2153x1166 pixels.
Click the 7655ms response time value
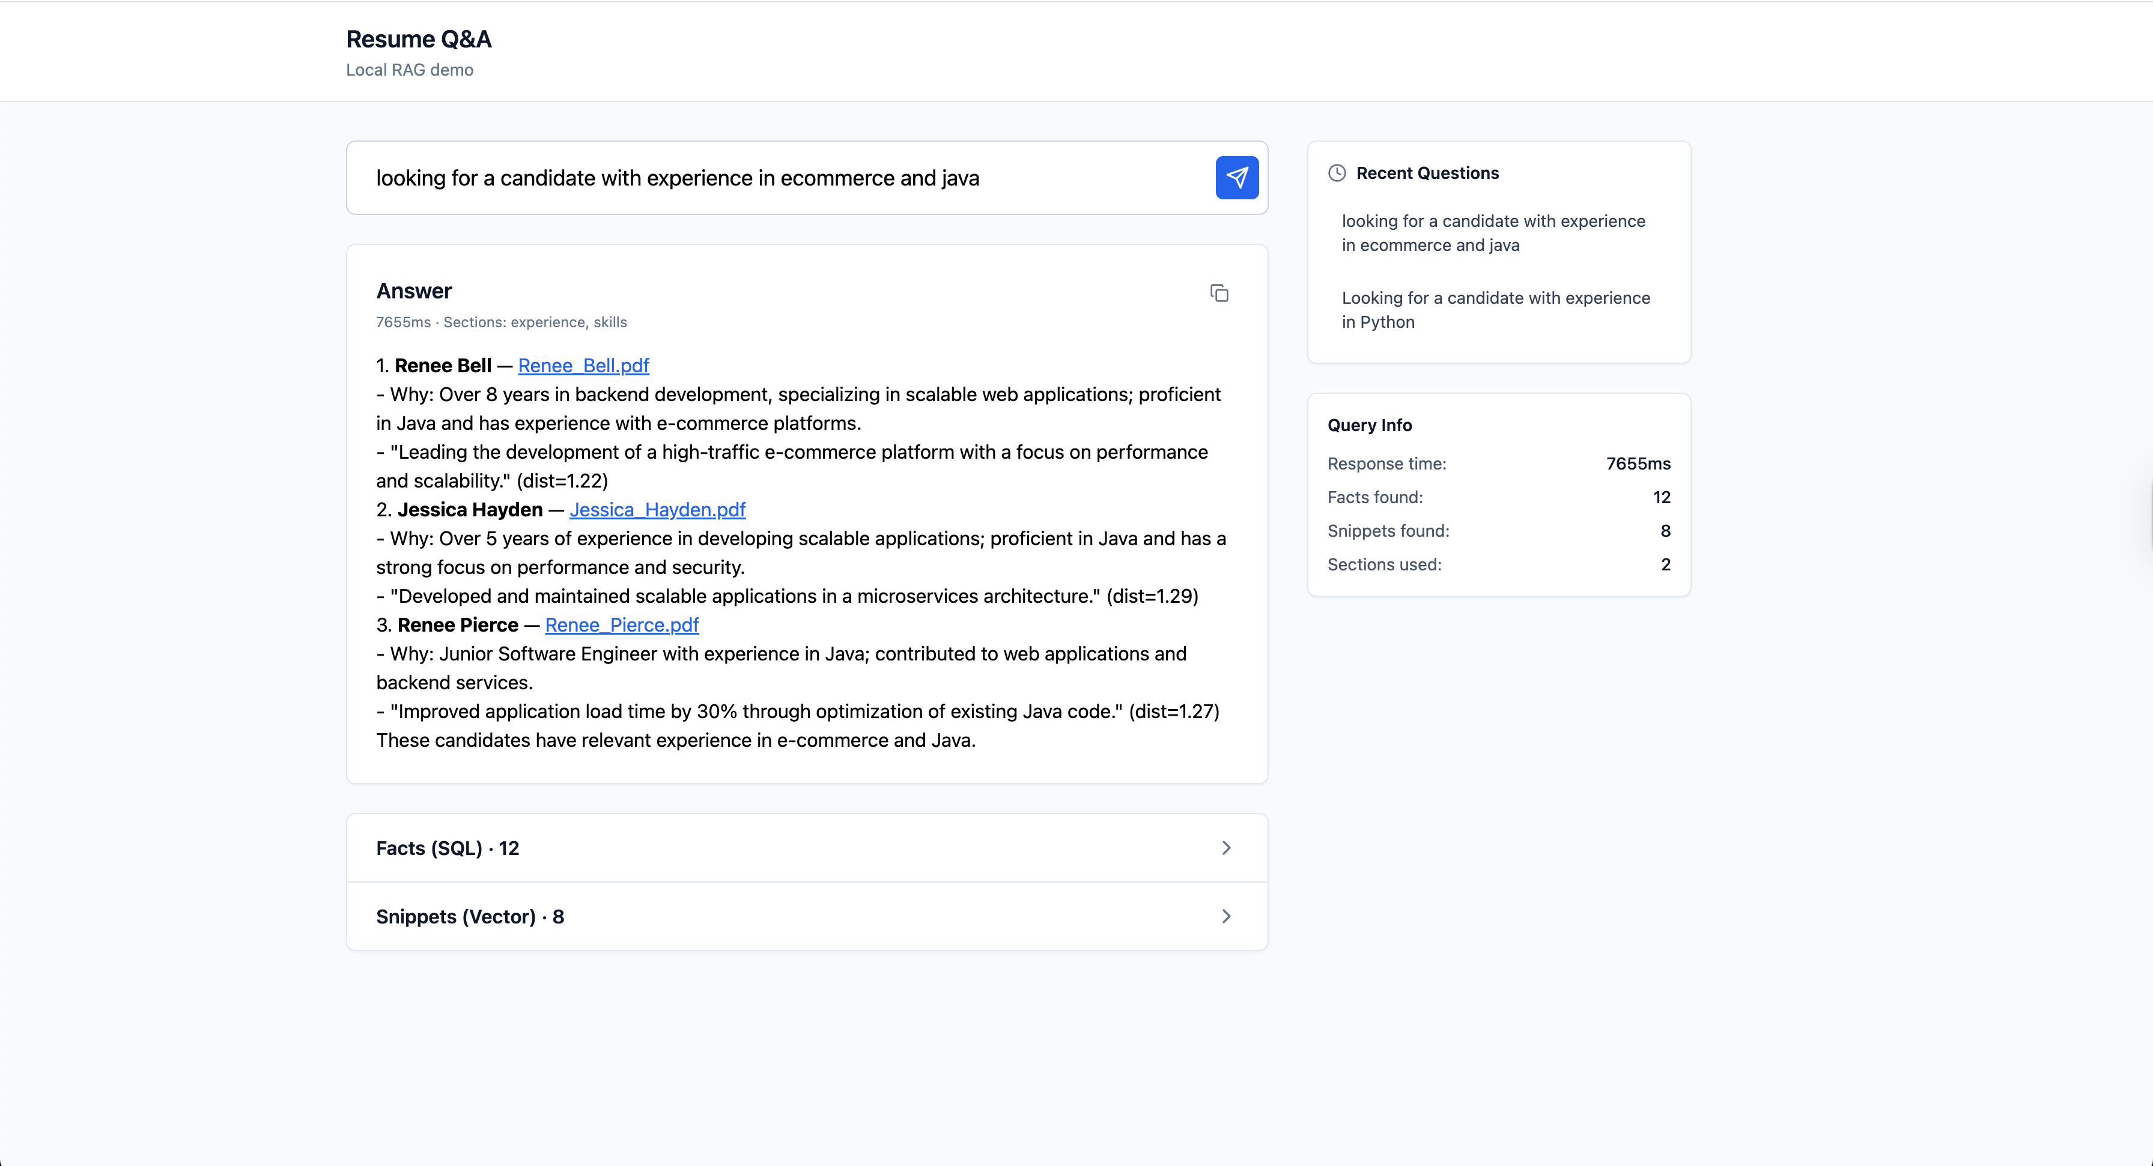[1638, 464]
